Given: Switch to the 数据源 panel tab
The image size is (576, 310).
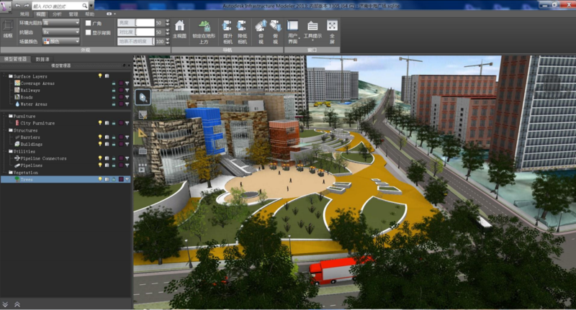Looking at the screenshot, I should 42,59.
